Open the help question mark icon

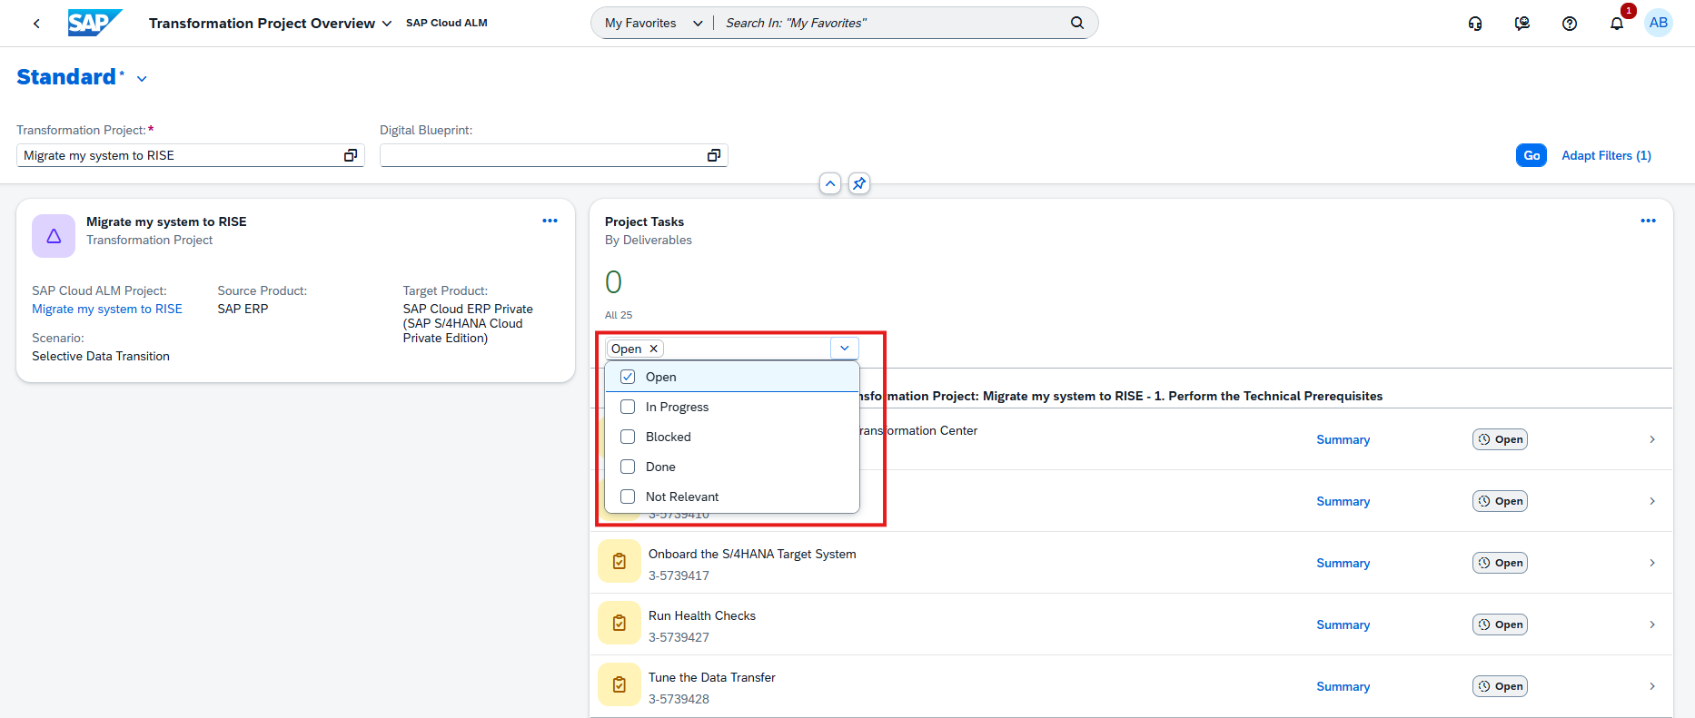click(1569, 24)
